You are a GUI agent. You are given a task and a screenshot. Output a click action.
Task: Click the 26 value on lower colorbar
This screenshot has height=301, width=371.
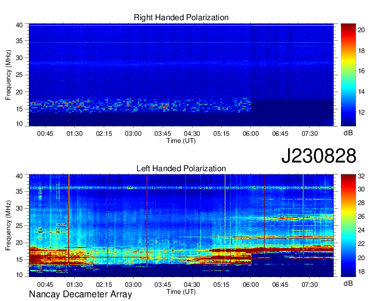click(361, 216)
